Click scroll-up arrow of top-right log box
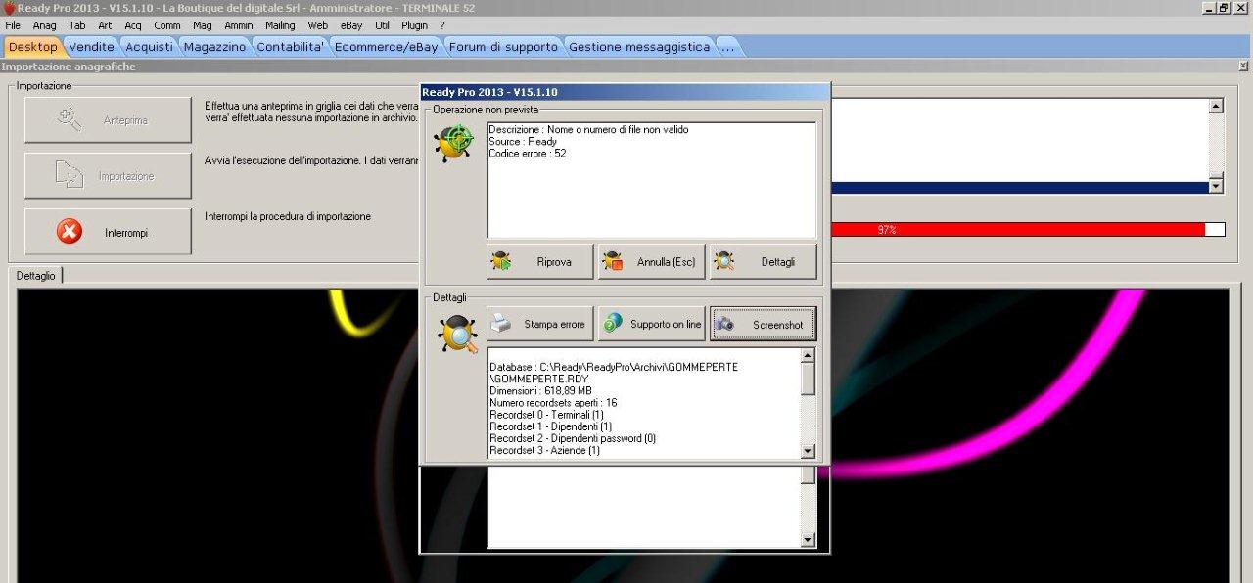This screenshot has height=583, width=1253. (1217, 106)
